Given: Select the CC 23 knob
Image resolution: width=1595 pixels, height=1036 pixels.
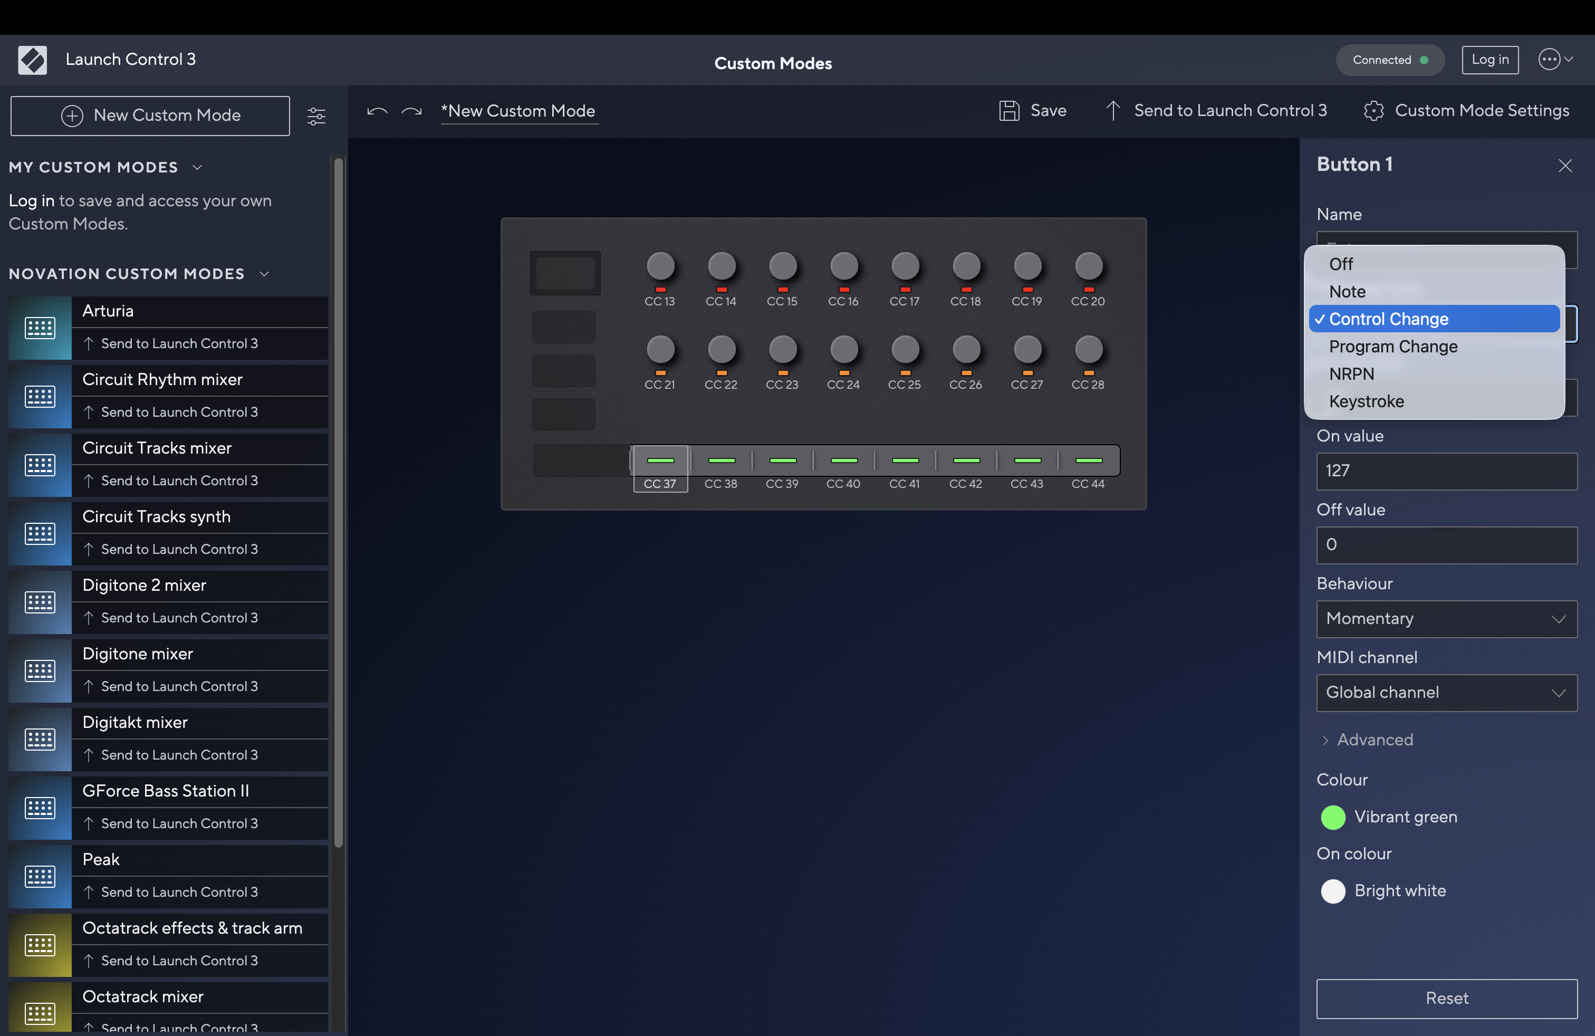Looking at the screenshot, I should [x=783, y=349].
